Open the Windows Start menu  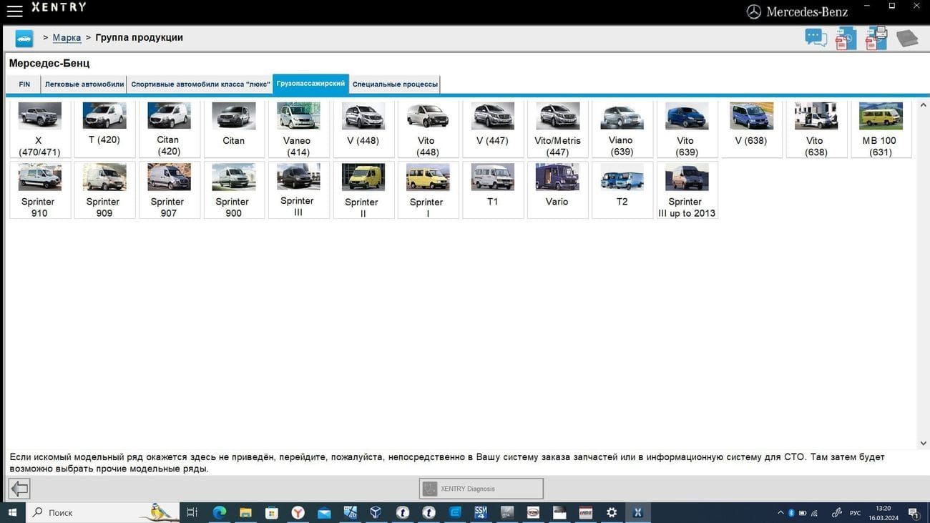(12, 512)
